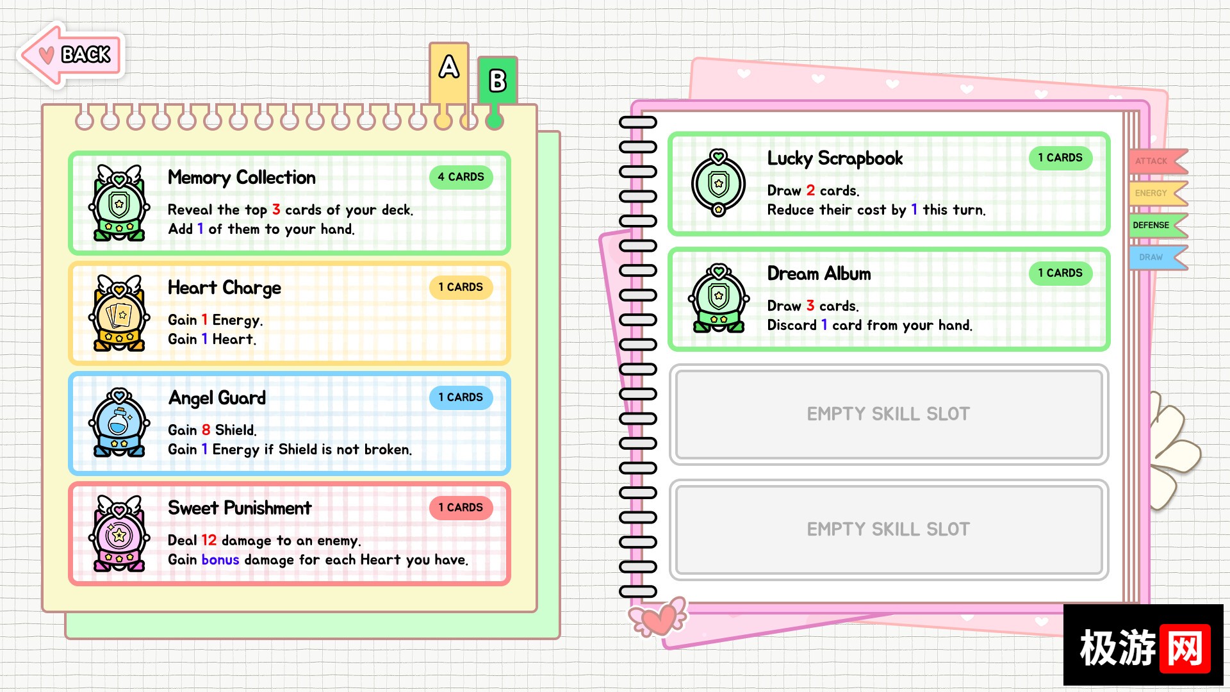Click the Dream Album shield icon
The image size is (1230, 692).
pos(719,299)
